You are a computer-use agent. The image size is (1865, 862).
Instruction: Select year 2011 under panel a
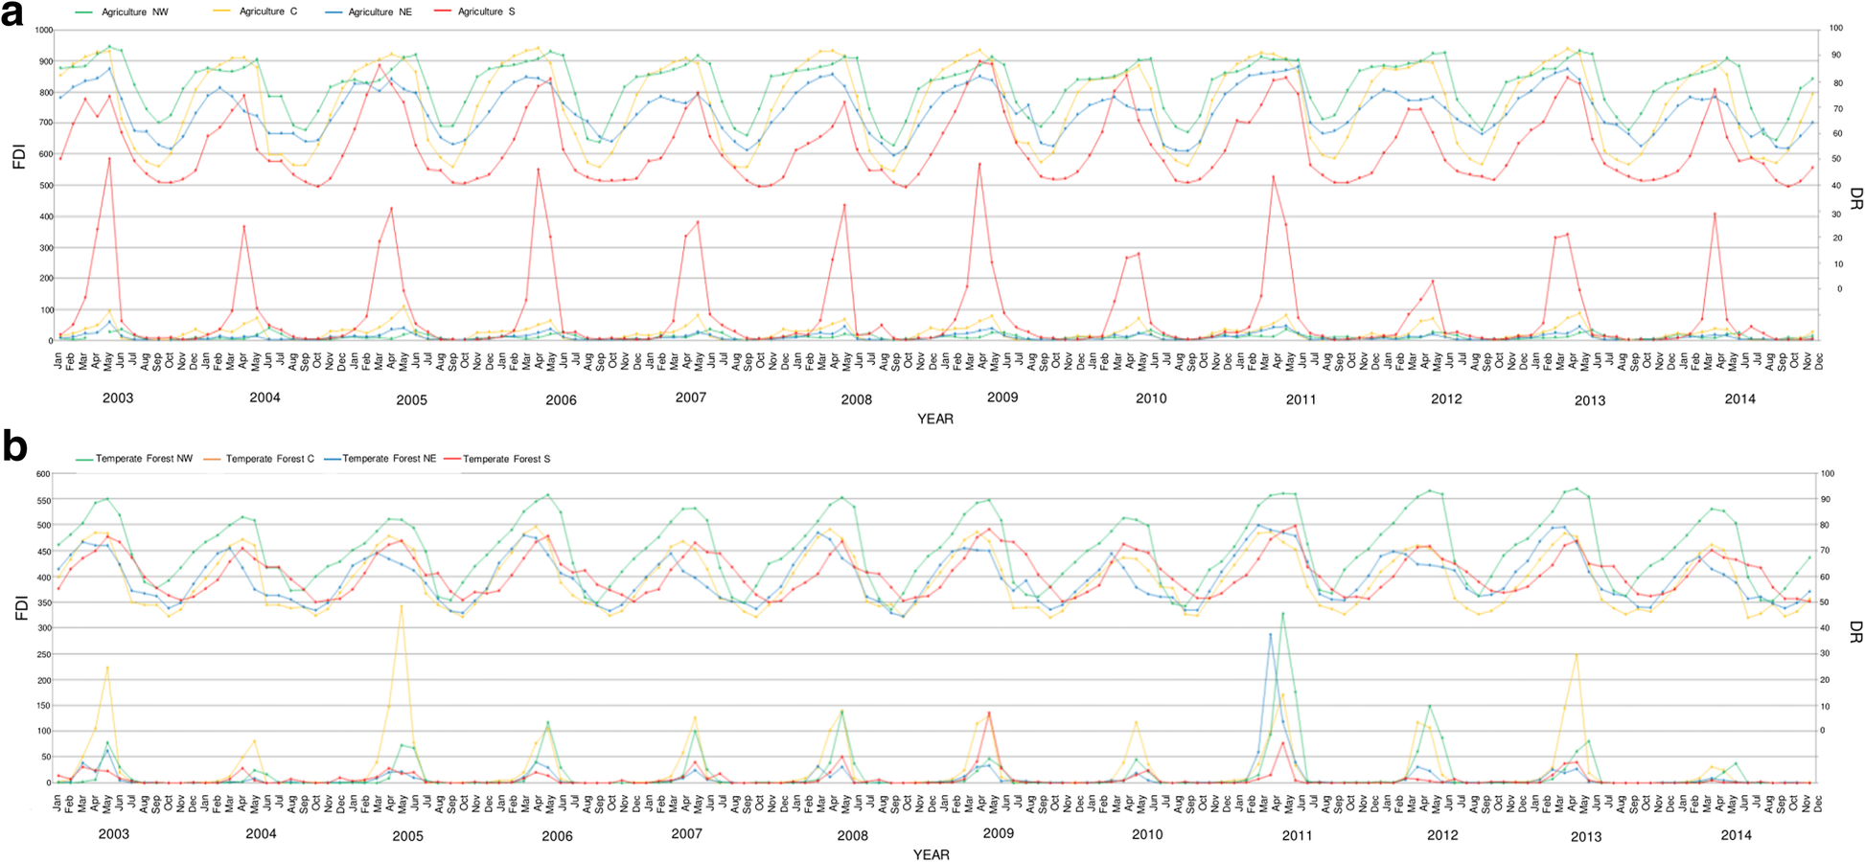point(1301,399)
